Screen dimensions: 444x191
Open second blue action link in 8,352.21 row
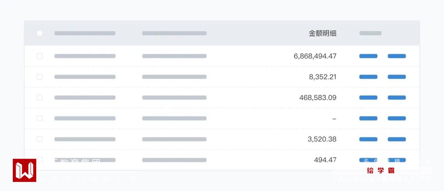(x=397, y=77)
